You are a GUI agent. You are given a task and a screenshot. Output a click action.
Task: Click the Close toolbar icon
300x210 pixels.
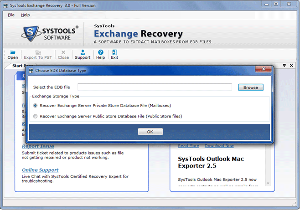(x=63, y=52)
